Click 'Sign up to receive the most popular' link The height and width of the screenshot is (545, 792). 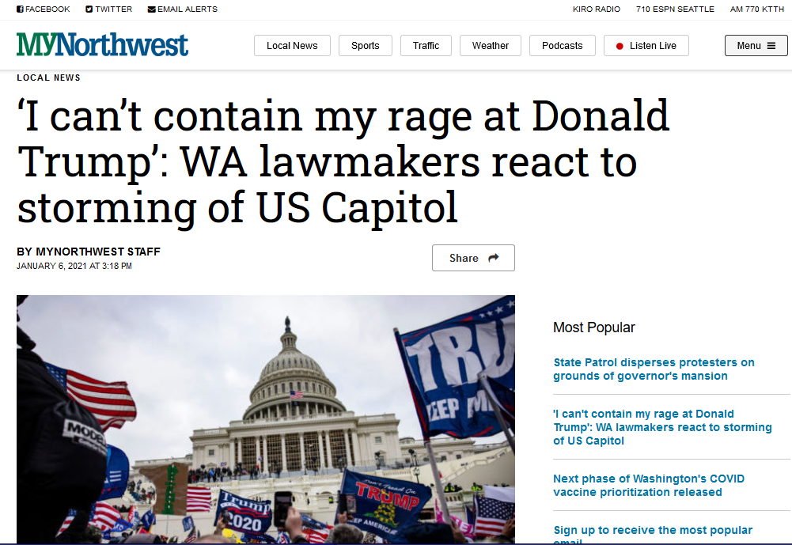pos(653,534)
